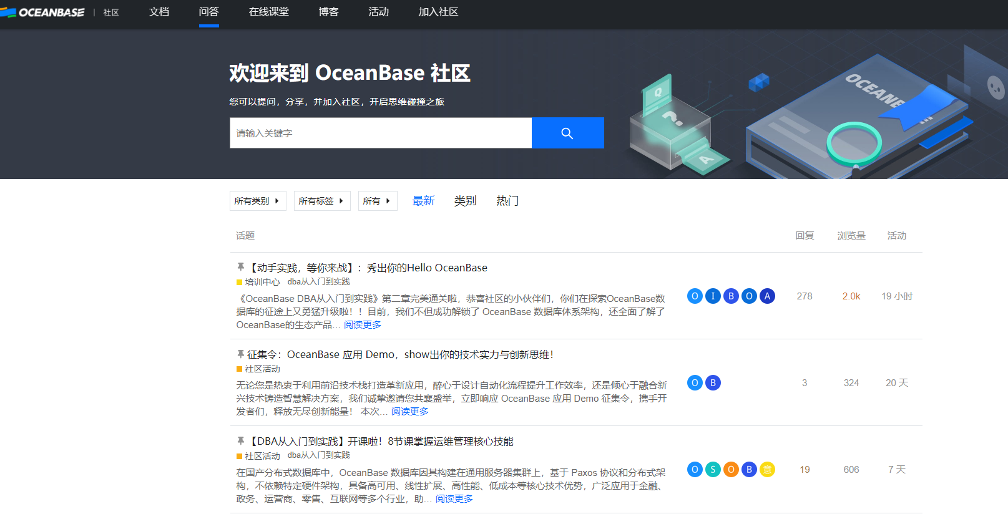Viewport: 1008px width, 514px height.
Task: Open 博客 in the top navigation
Action: tap(329, 12)
